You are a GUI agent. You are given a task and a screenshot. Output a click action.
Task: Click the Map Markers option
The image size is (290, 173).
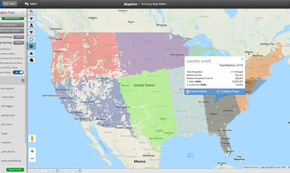pos(6,49)
